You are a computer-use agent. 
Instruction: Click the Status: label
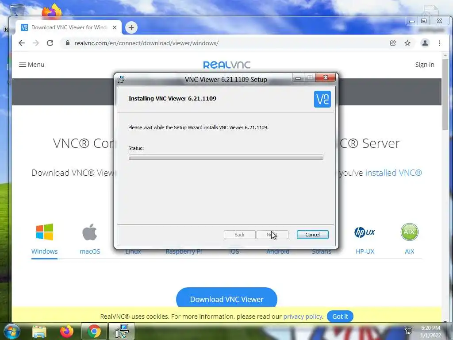[136, 148]
